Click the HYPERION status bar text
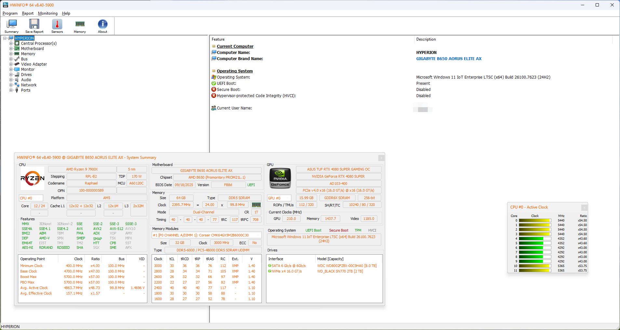The image size is (620, 330). click(10, 327)
